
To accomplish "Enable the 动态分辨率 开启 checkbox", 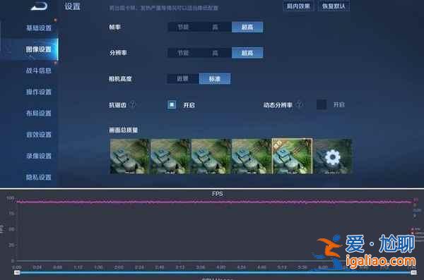I will point(322,104).
